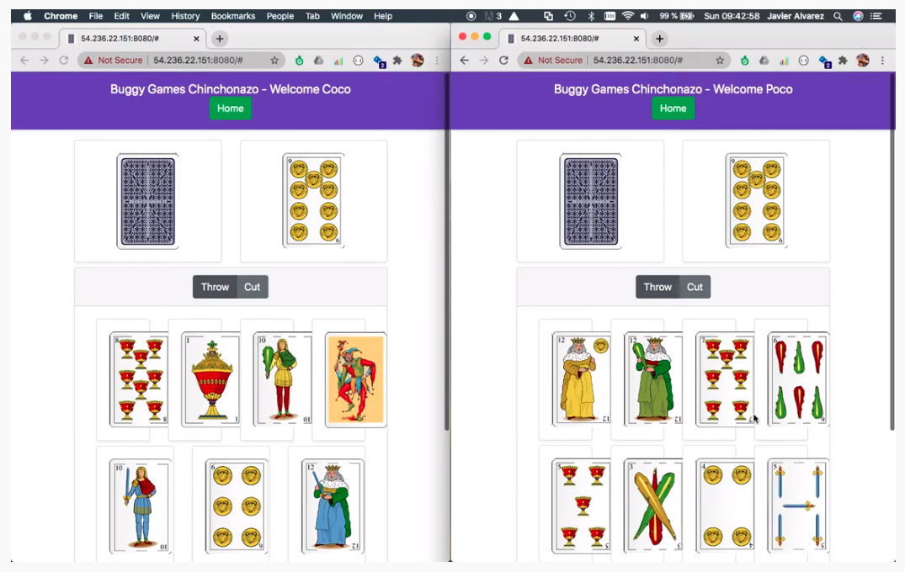Open Spotlight search in menu bar
The width and height of the screenshot is (905, 572).
pos(838,16)
